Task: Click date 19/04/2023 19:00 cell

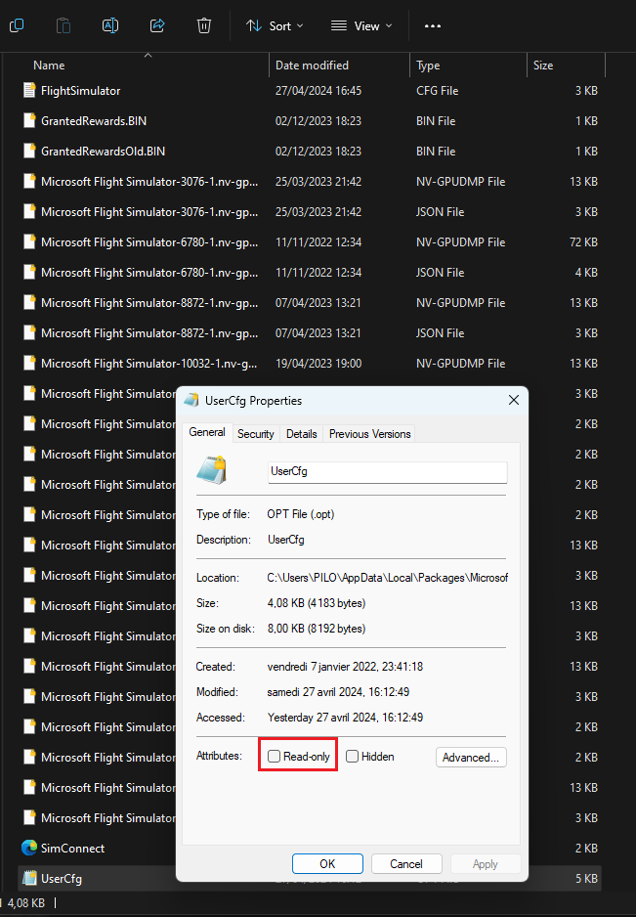Action: pos(318,363)
